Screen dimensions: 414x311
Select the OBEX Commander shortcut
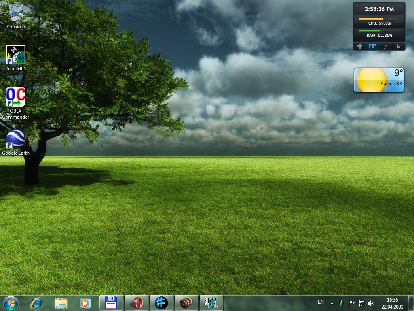16,97
